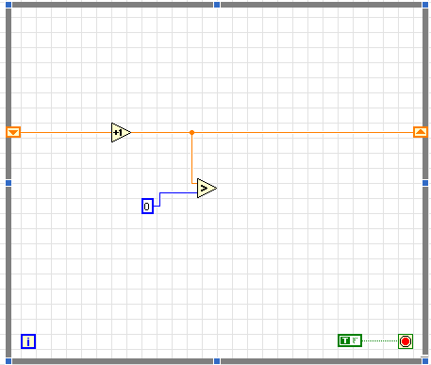
Task: Select the Greater Than comparison node
Action: (207, 188)
